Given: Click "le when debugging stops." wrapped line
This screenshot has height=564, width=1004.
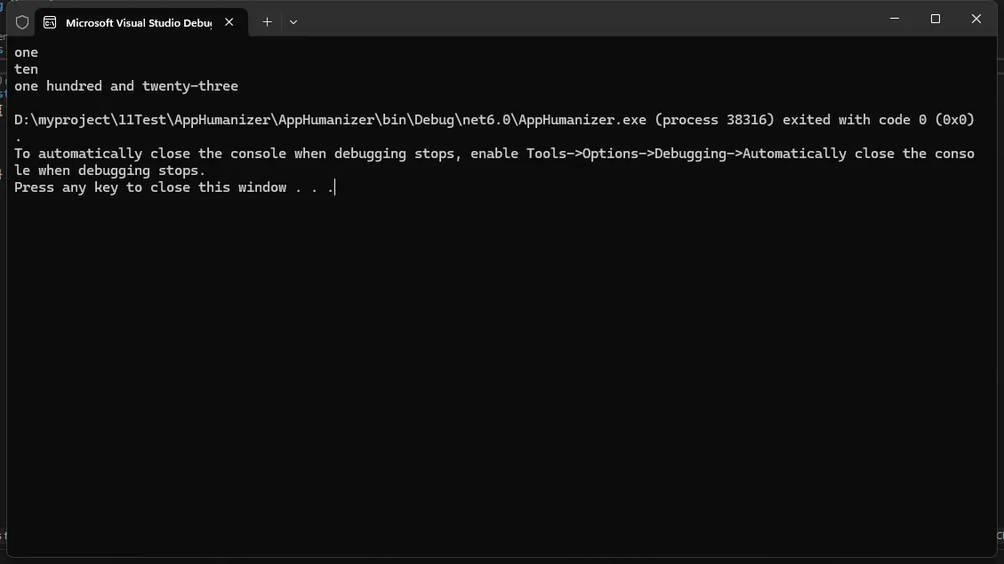Looking at the screenshot, I should click(x=110, y=171).
